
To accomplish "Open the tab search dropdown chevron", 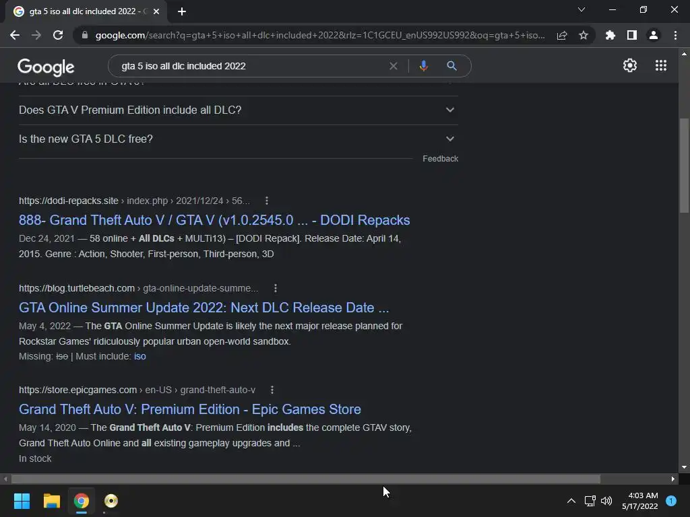I will (582, 9).
